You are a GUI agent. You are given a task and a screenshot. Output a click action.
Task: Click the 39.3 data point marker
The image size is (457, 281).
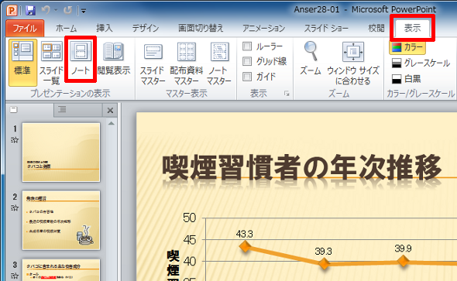(x=324, y=264)
